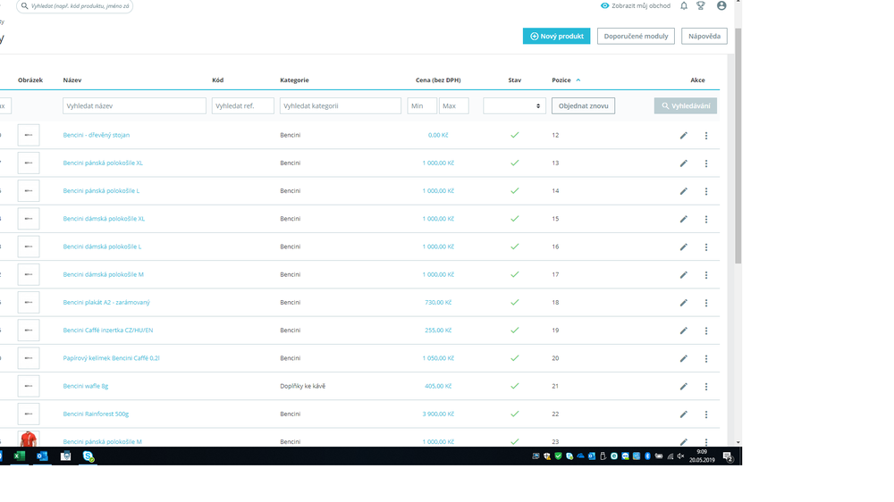This screenshot has width=894, height=502.
Task: Click the volume muted tray icon
Action: (680, 456)
